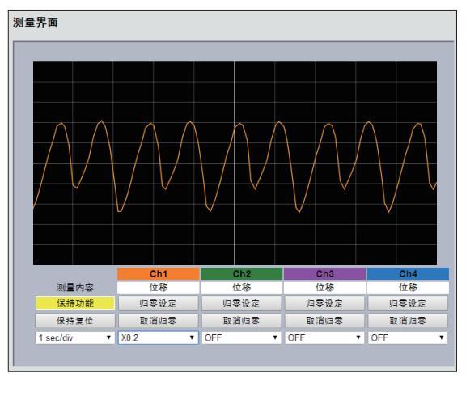Select the purple Ch3 header
This screenshot has height=415, width=466.
click(324, 273)
